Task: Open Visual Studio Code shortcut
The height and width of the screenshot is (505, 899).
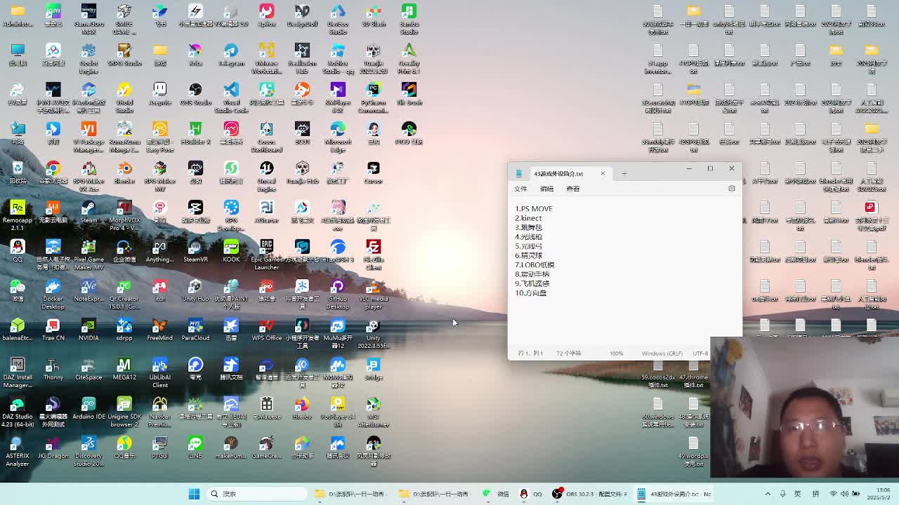Action: (x=231, y=91)
